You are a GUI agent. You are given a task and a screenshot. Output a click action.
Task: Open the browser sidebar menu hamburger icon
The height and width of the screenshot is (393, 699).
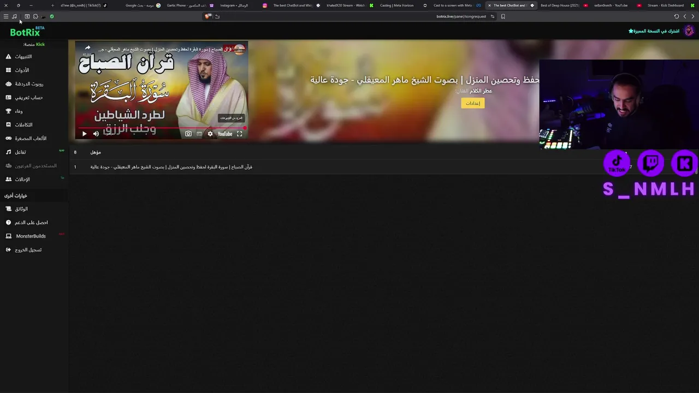tap(6, 16)
